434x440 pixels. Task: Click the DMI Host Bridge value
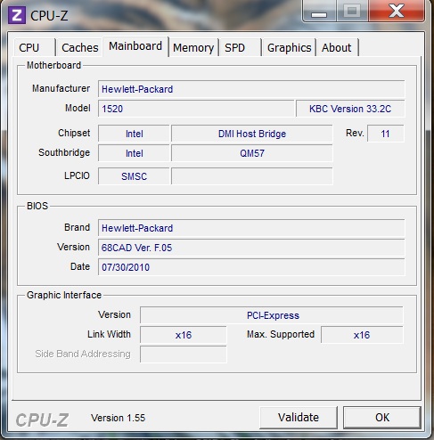tap(252, 134)
